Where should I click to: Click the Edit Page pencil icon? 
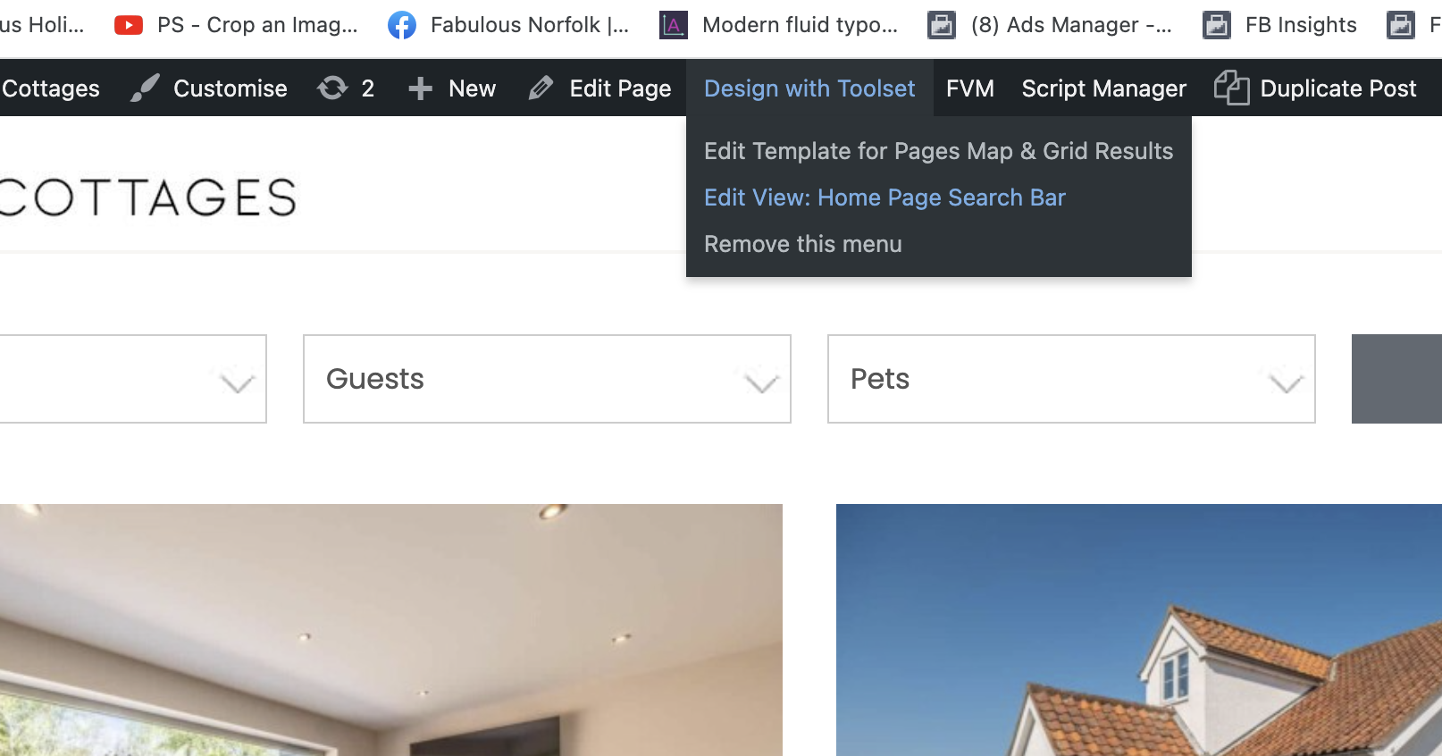[x=541, y=88]
